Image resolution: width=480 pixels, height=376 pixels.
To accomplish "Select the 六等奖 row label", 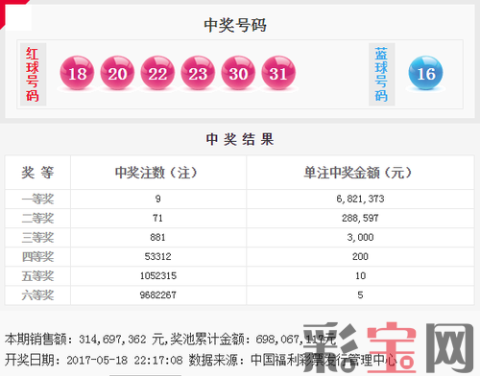I will (x=37, y=294).
